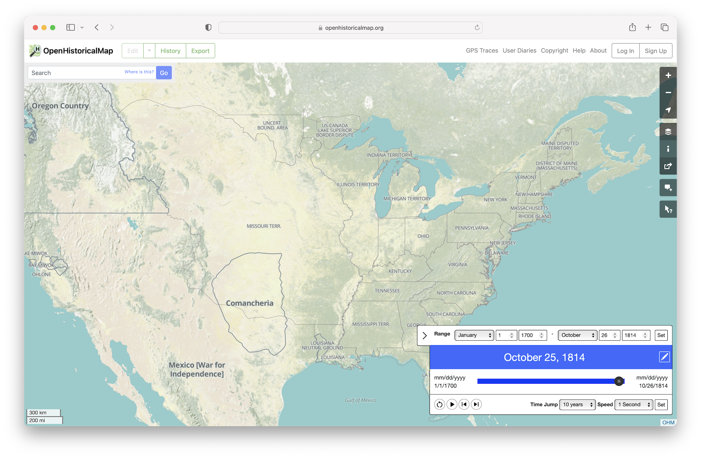Open the Time Jump 10 years dropdown
Image resolution: width=701 pixels, height=458 pixels.
click(577, 405)
